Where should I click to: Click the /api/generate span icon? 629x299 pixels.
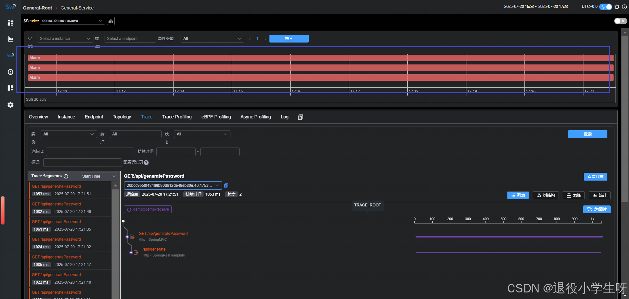136,253
